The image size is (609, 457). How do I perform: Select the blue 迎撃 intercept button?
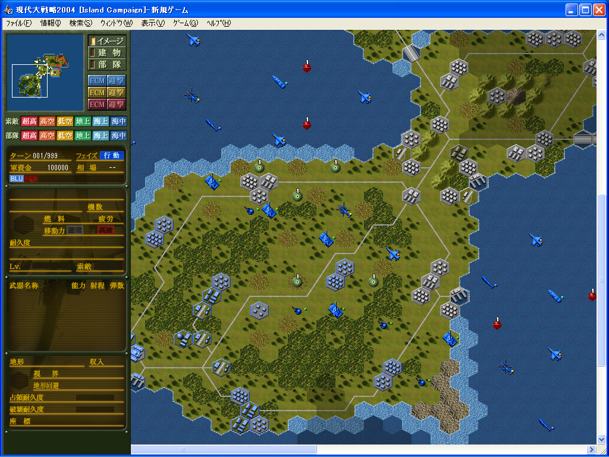[x=117, y=80]
